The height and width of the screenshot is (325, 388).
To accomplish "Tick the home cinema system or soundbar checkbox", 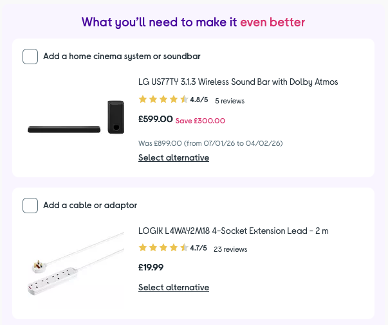I will click(30, 57).
